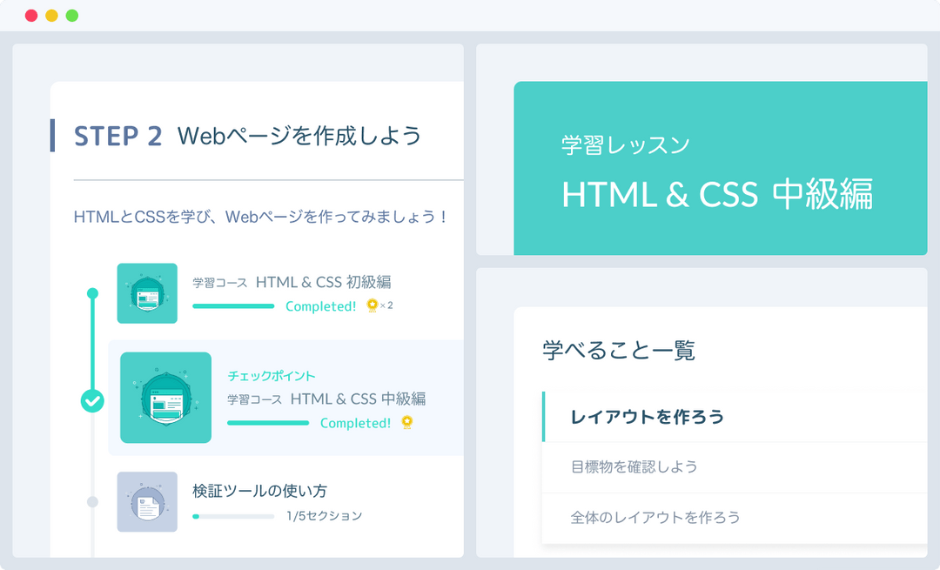
Task: Open the HTML & CSS 中級編 lesson banner
Action: [x=720, y=195]
